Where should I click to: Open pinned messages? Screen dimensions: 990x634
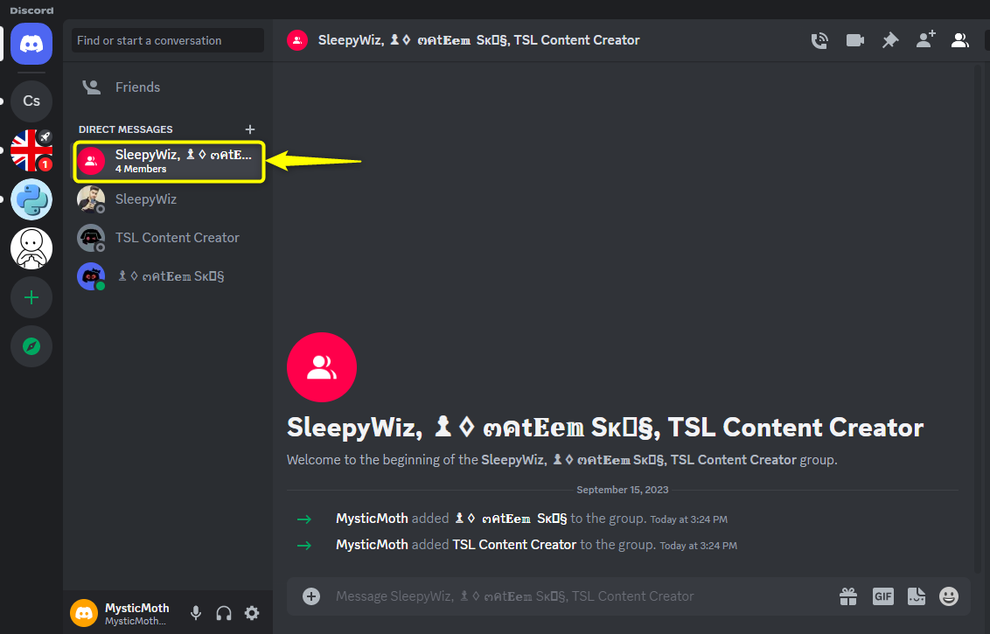[x=889, y=40]
